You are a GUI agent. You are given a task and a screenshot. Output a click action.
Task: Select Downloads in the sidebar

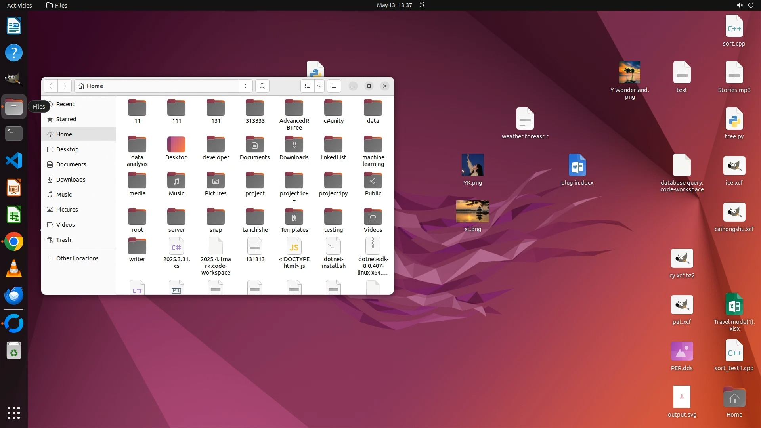point(71,180)
